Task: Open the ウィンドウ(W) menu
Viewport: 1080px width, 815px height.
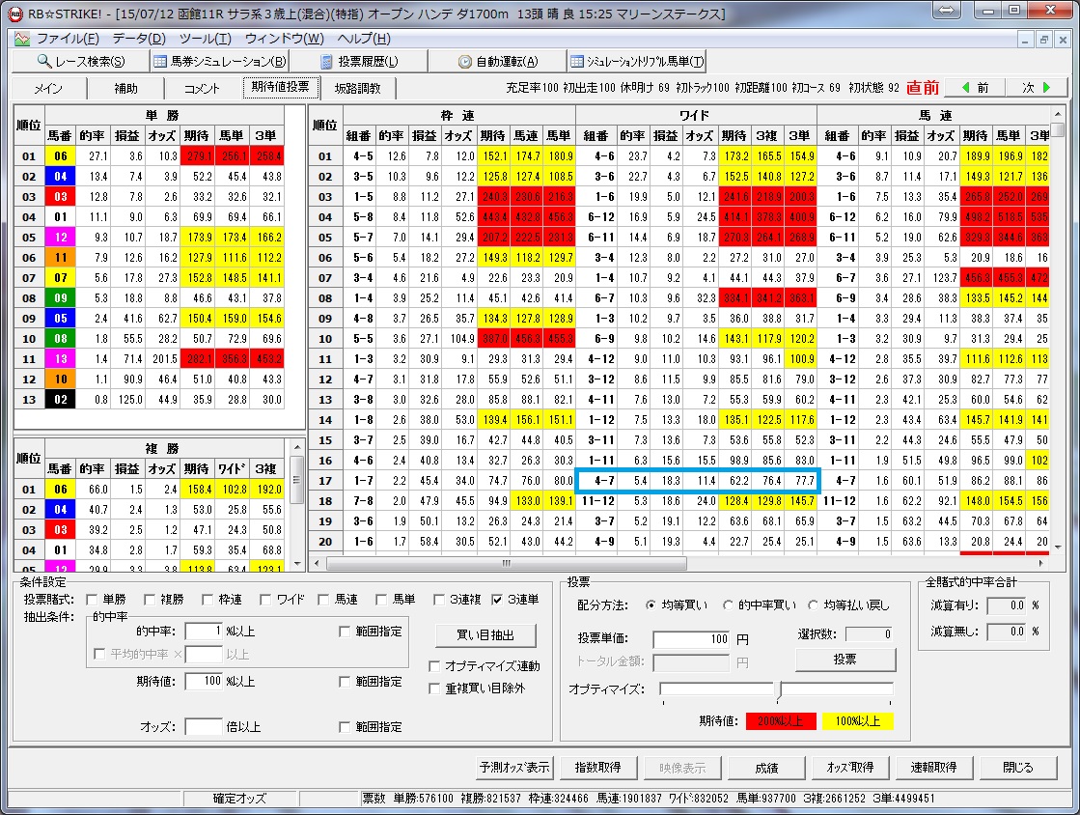Action: pos(284,39)
